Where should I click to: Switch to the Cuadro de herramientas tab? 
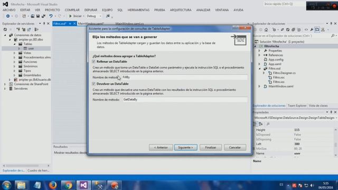(39, 170)
